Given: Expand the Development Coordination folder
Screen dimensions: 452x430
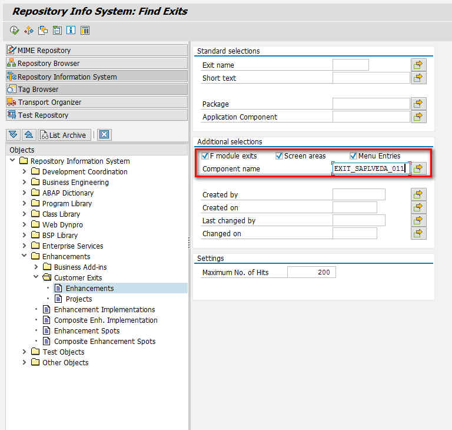Looking at the screenshot, I should (x=24, y=171).
